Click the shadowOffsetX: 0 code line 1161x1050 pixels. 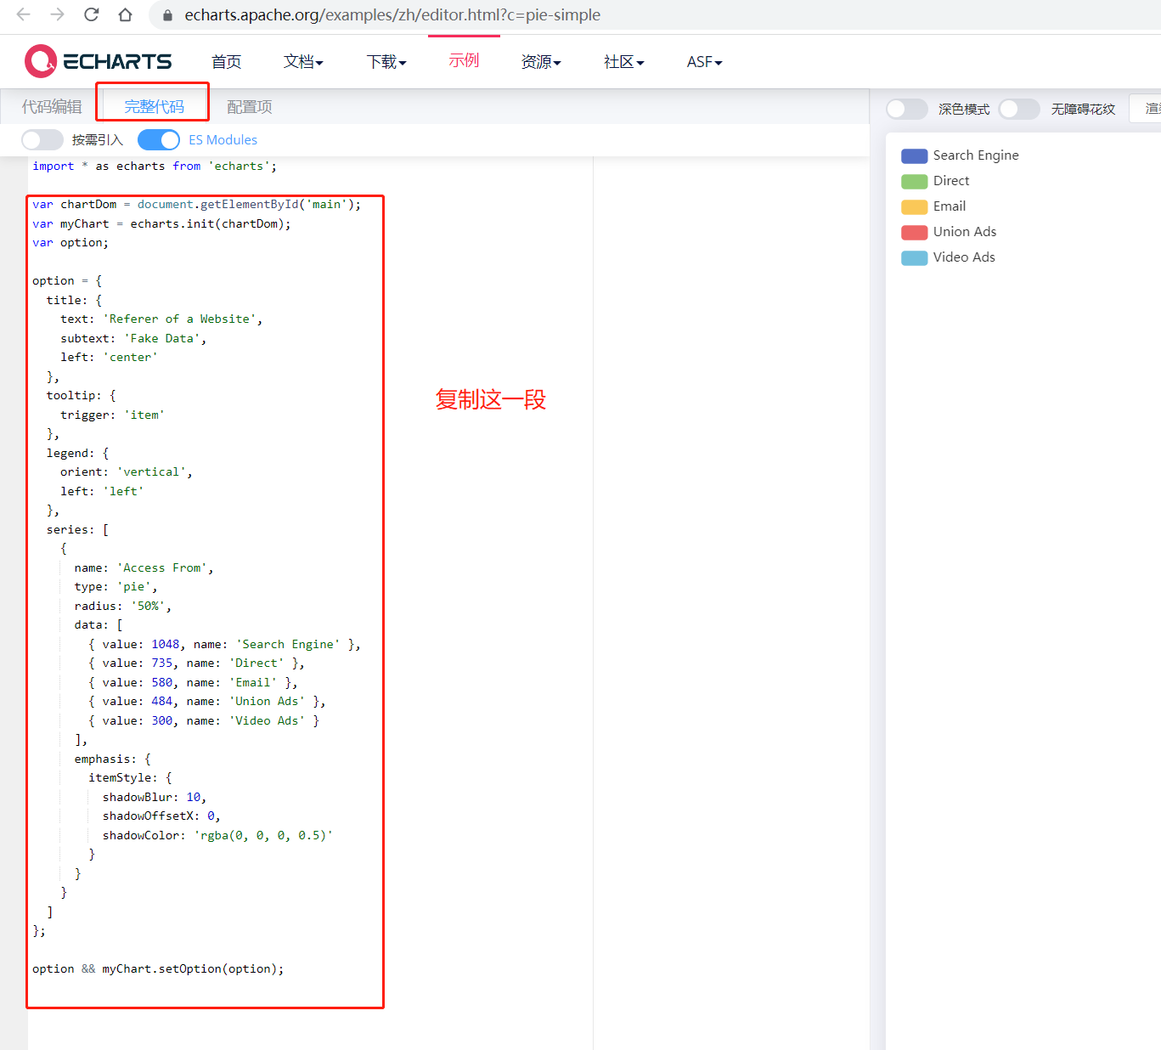click(x=161, y=816)
